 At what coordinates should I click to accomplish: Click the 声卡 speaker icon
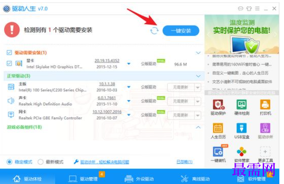pyautogui.click(x=11, y=101)
